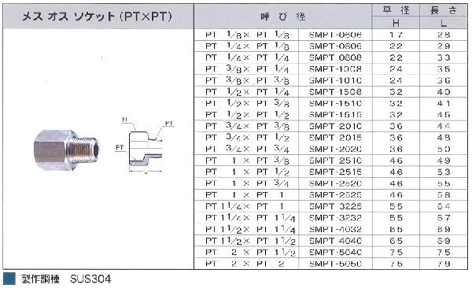Click the 製作鋼種 label
Screen dimensions: 472x288
coord(40,279)
